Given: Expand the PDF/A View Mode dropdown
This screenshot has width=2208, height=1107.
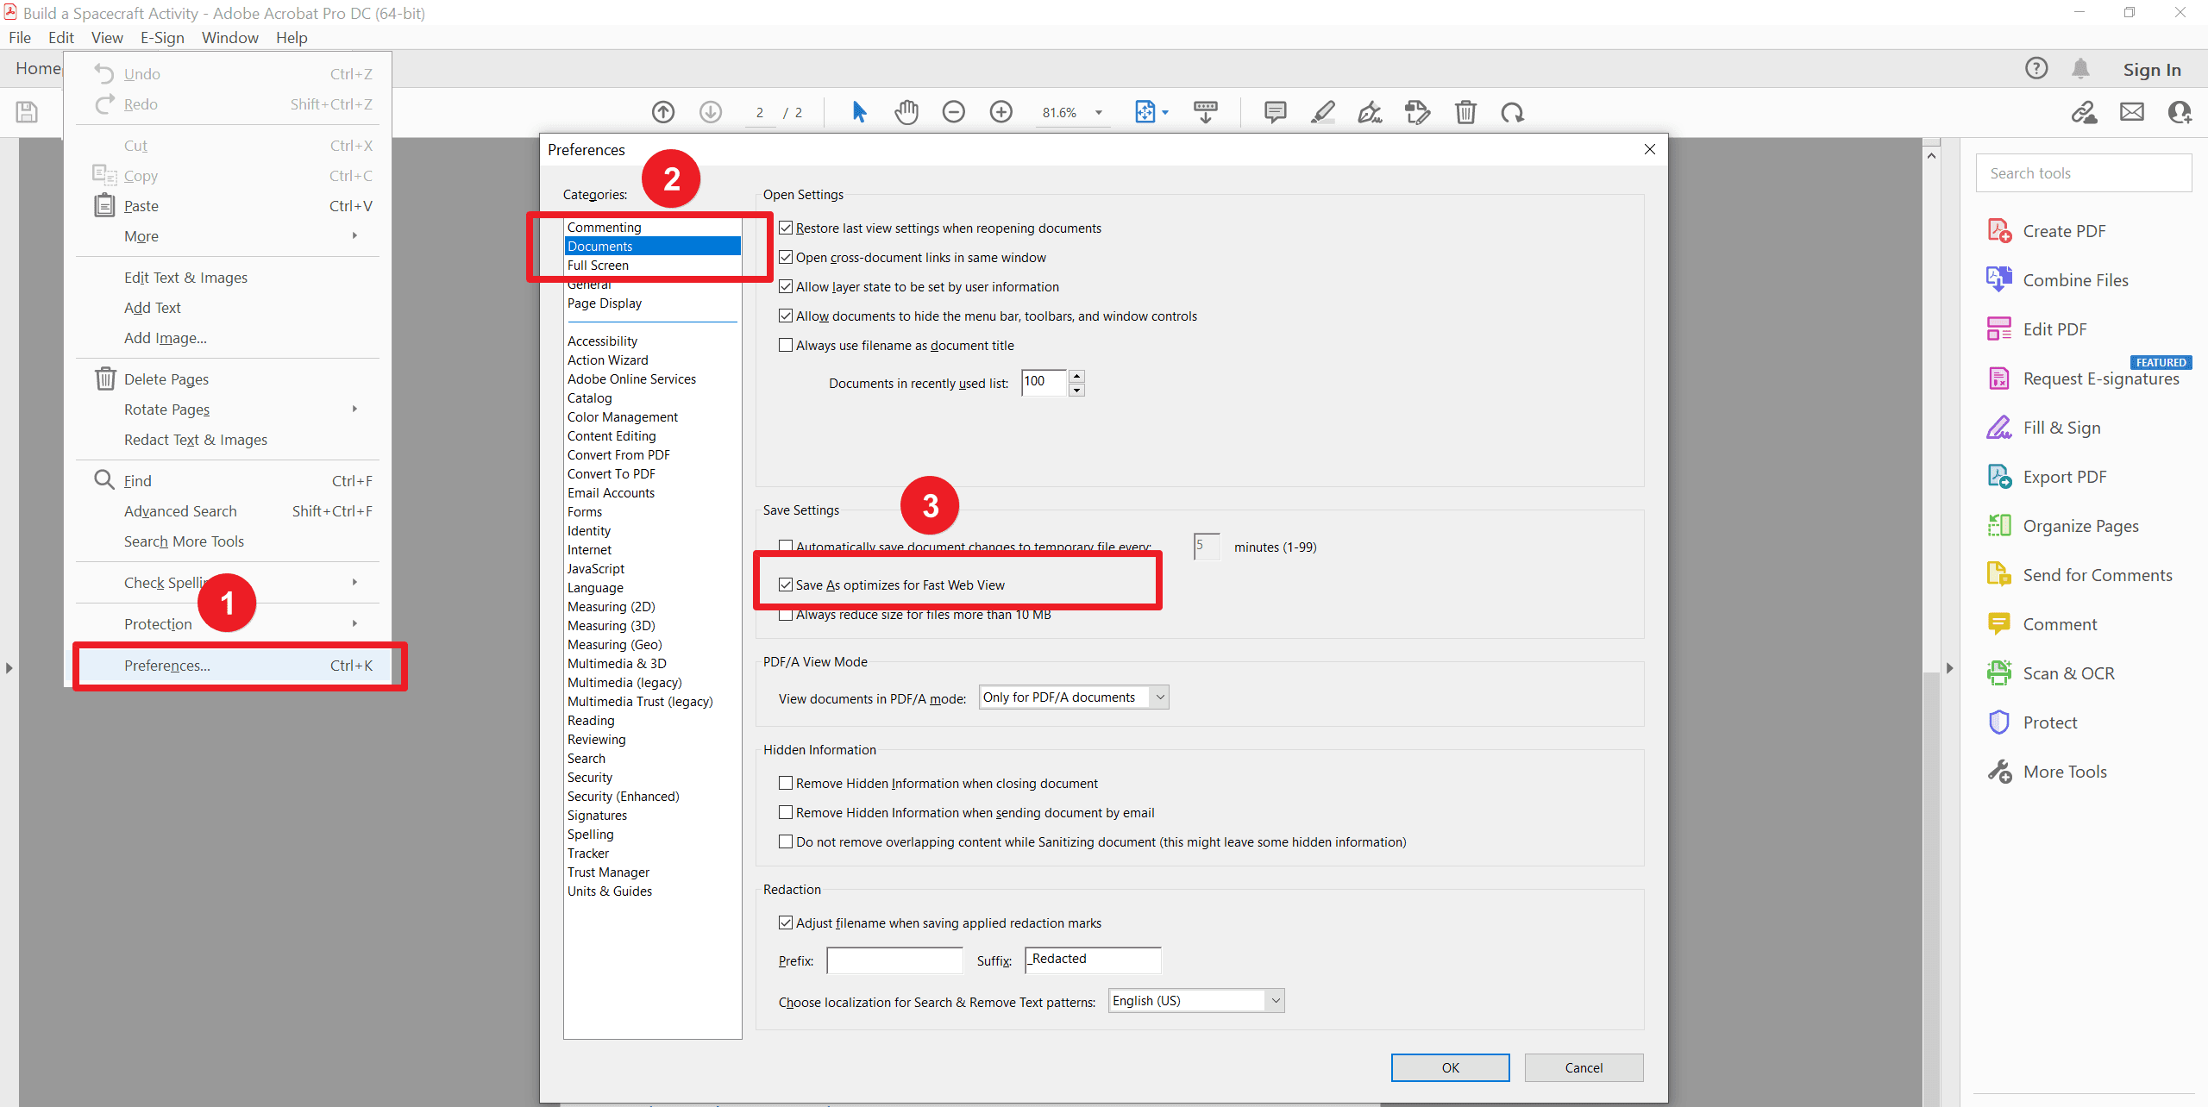Looking at the screenshot, I should click(x=1159, y=696).
